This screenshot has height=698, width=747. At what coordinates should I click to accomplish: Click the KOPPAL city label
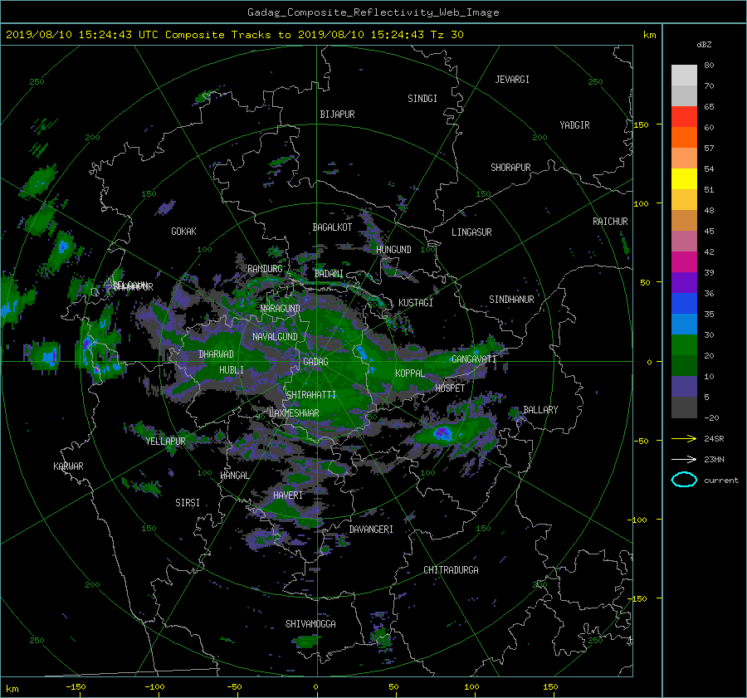pos(410,373)
